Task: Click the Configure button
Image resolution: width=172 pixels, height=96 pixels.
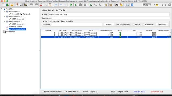Action: pyautogui.click(x=162, y=24)
